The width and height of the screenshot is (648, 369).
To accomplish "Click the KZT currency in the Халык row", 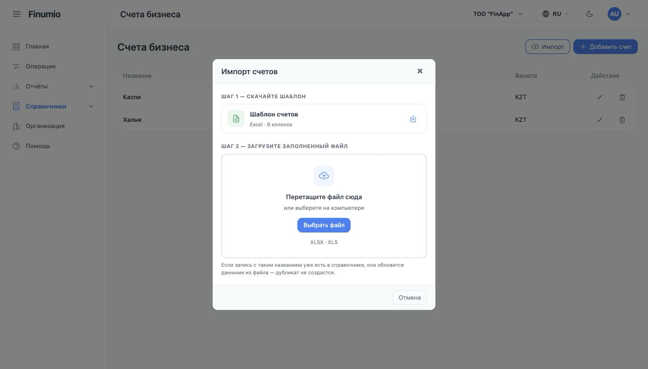I will (521, 120).
